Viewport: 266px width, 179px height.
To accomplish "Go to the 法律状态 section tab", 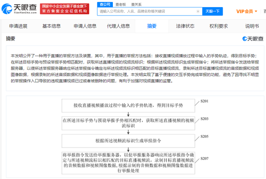I will tap(185, 26).
